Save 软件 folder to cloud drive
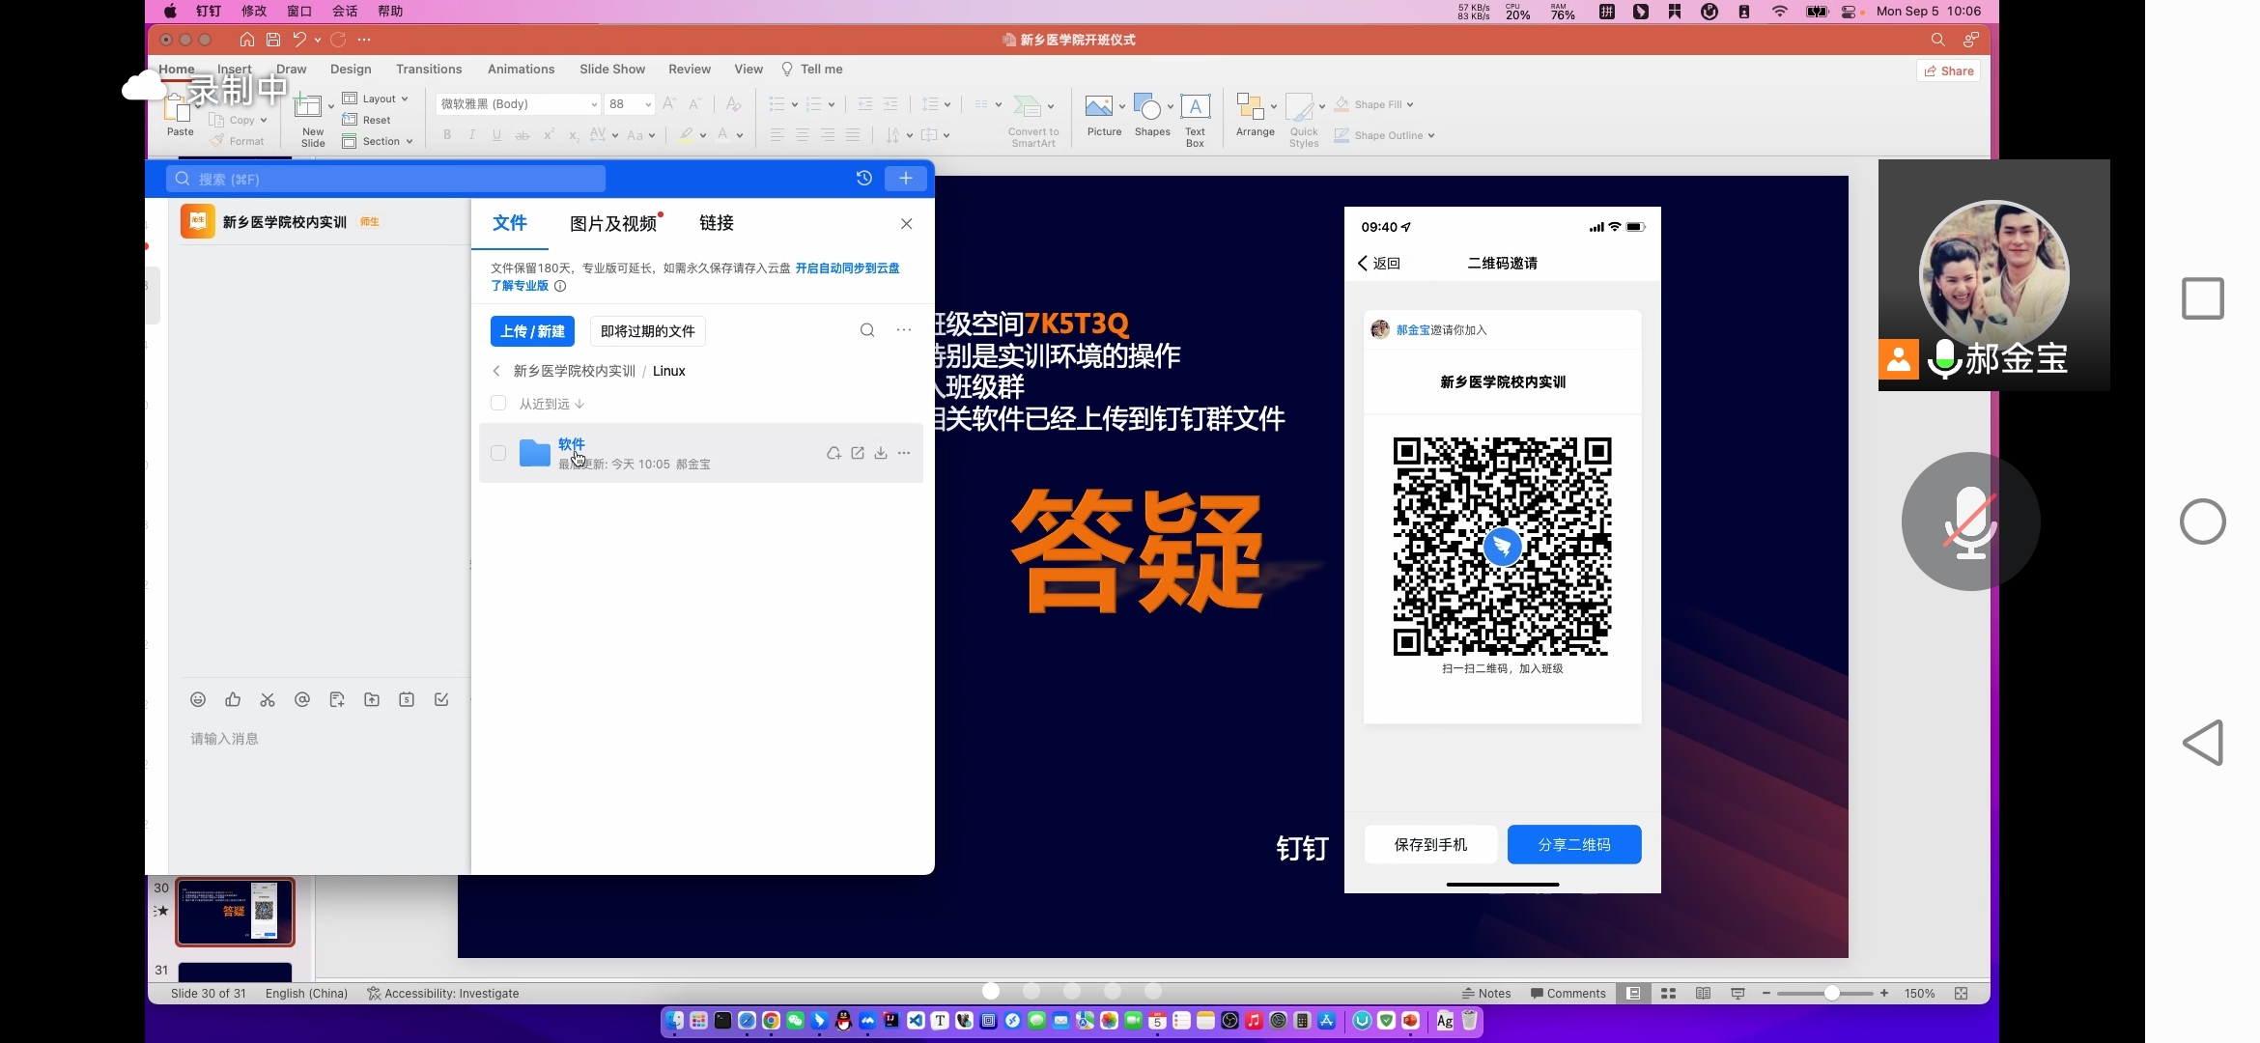Image resolution: width=2260 pixels, height=1043 pixels. pos(833,453)
